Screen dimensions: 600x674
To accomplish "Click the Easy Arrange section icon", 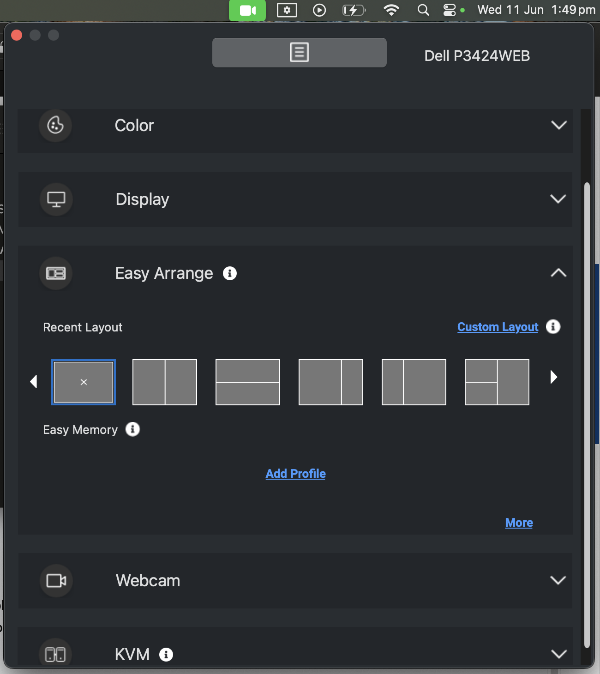I will [56, 273].
